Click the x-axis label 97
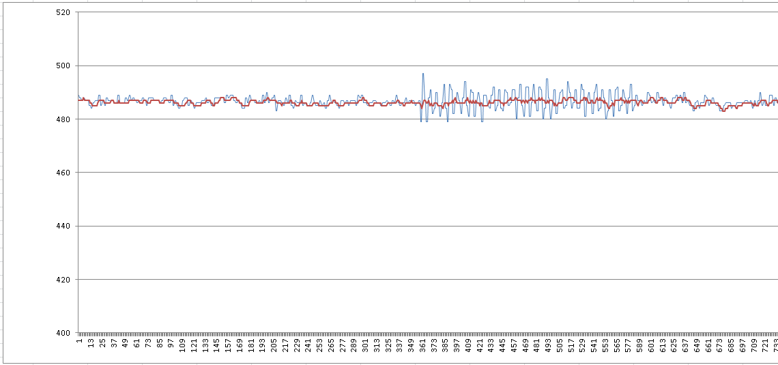The width and height of the screenshot is (778, 365). click(171, 342)
